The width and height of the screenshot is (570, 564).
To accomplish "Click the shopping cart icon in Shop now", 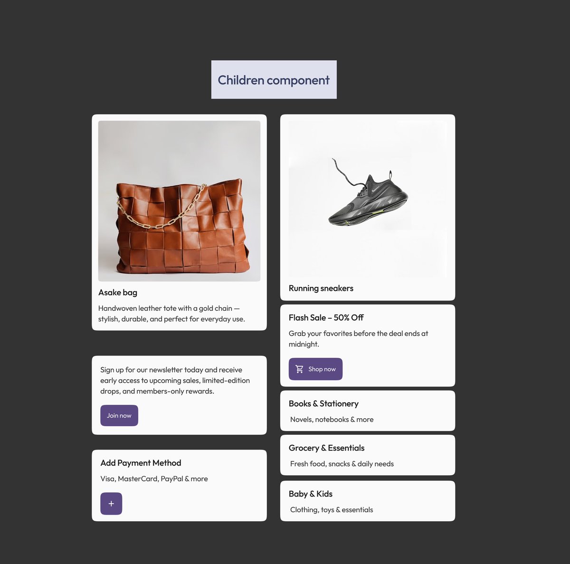I will point(299,369).
